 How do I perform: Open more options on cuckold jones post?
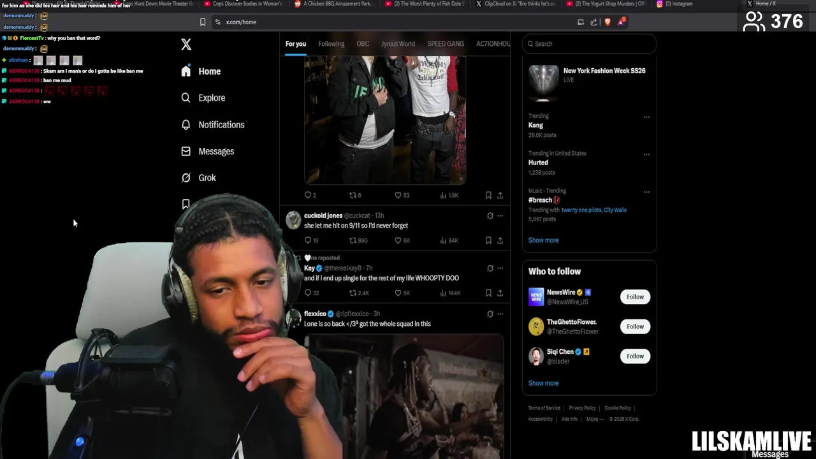500,215
